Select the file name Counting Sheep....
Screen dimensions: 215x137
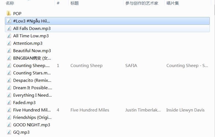click(31, 65)
